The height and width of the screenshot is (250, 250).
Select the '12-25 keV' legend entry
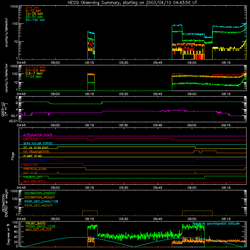point(34,14)
